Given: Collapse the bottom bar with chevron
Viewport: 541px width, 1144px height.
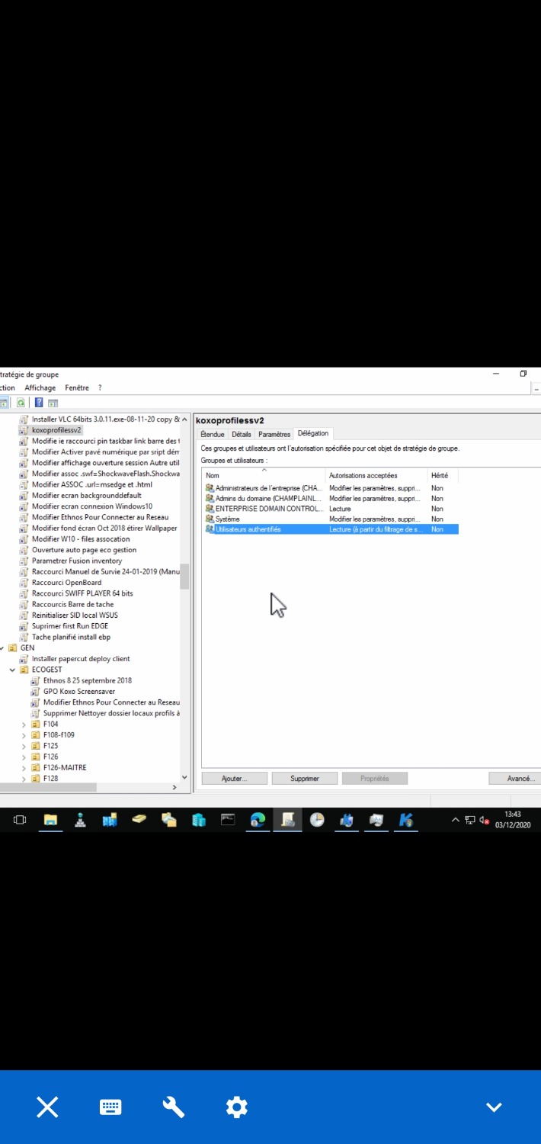Looking at the screenshot, I should click(494, 1107).
